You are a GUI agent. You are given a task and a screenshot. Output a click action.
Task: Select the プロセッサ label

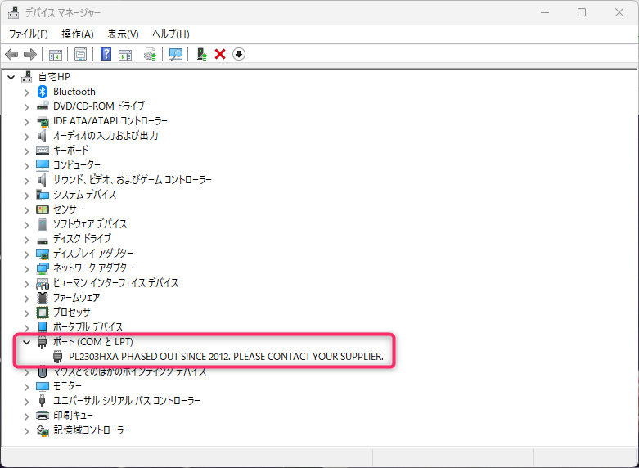coord(72,313)
